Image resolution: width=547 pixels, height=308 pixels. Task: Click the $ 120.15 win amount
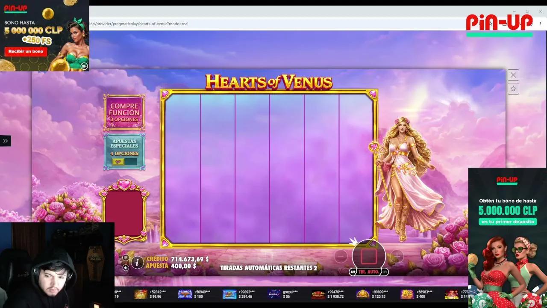[x=379, y=296]
